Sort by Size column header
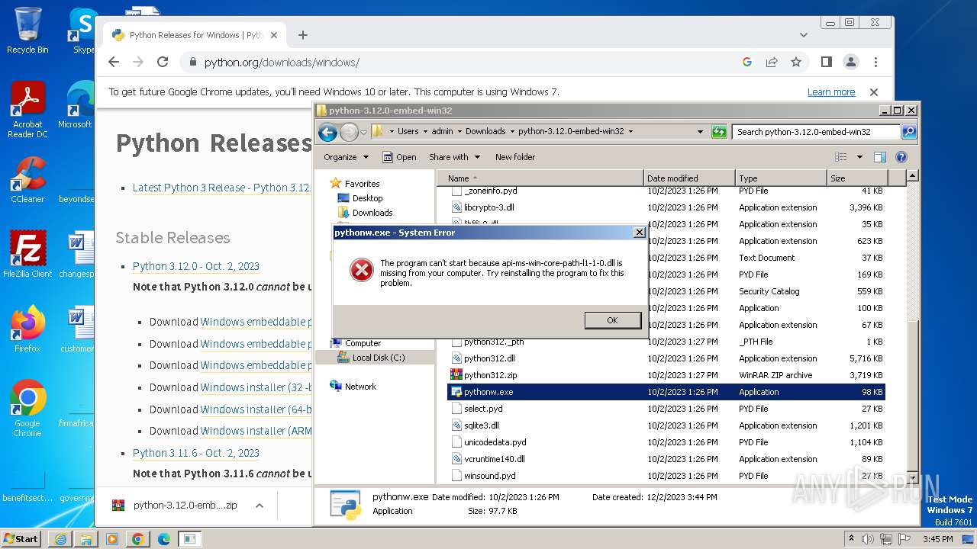This screenshot has width=977, height=549. [x=856, y=178]
